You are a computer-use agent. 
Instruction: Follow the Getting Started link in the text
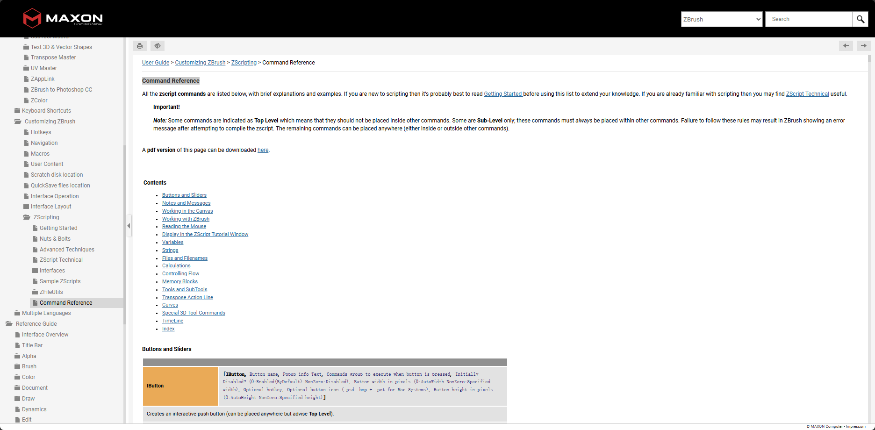click(x=503, y=94)
